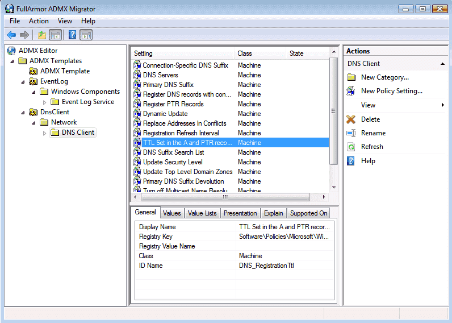452x323 pixels.
Task: Click the Network folder icon in tree
Action: tap(44, 122)
